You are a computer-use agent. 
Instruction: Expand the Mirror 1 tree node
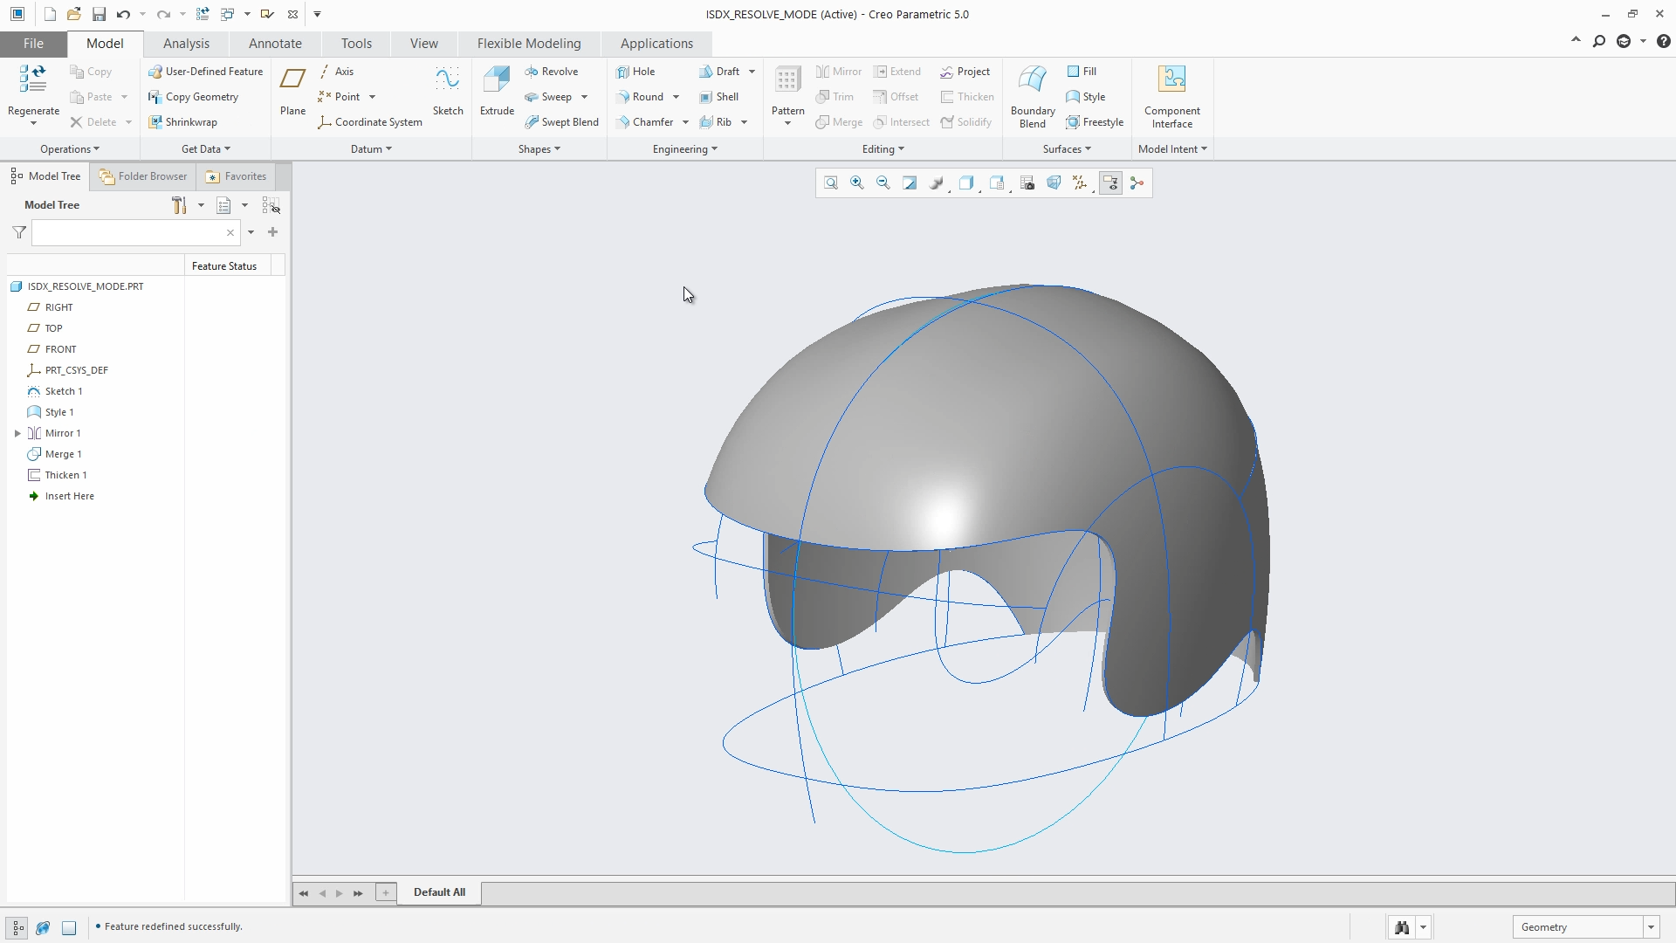(x=17, y=433)
